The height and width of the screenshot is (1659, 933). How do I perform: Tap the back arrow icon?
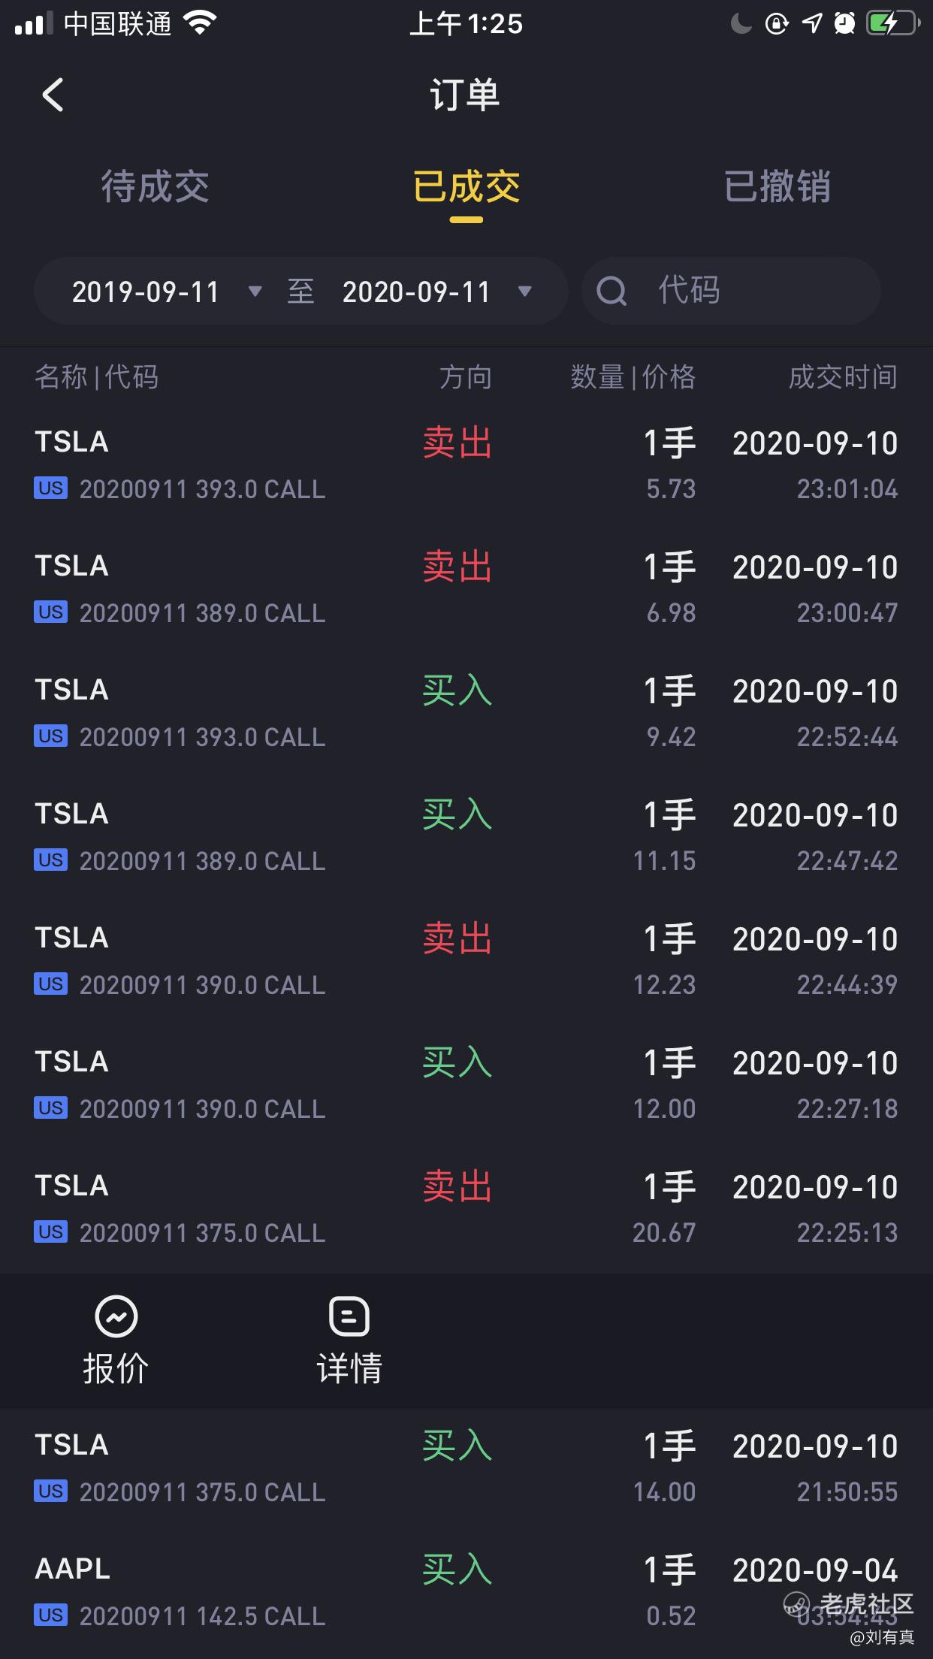(53, 95)
